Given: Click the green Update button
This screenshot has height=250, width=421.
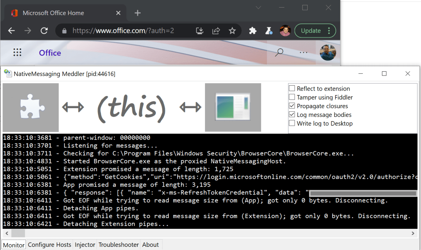Looking at the screenshot, I should (x=311, y=31).
